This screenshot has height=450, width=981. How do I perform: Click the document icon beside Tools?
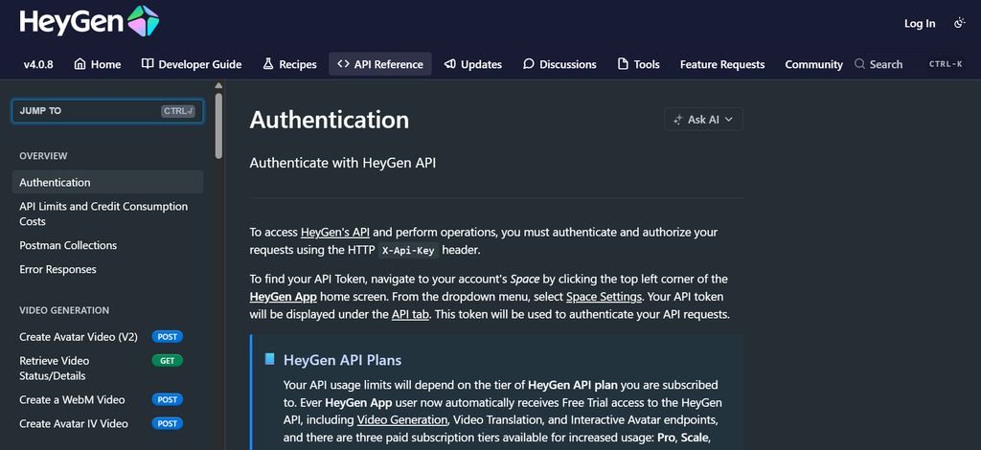[x=623, y=64]
